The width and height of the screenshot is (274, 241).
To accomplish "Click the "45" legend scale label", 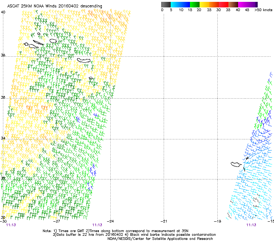I will pos(247,10).
